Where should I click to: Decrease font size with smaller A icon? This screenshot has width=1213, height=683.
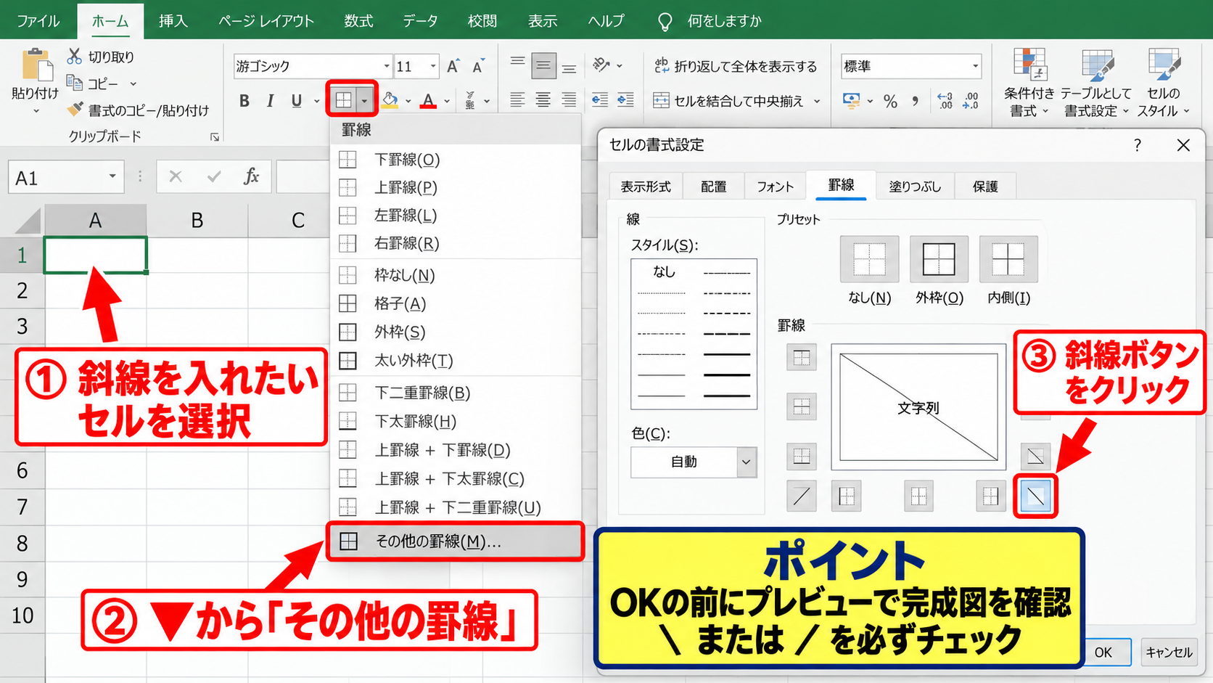pyautogui.click(x=478, y=66)
